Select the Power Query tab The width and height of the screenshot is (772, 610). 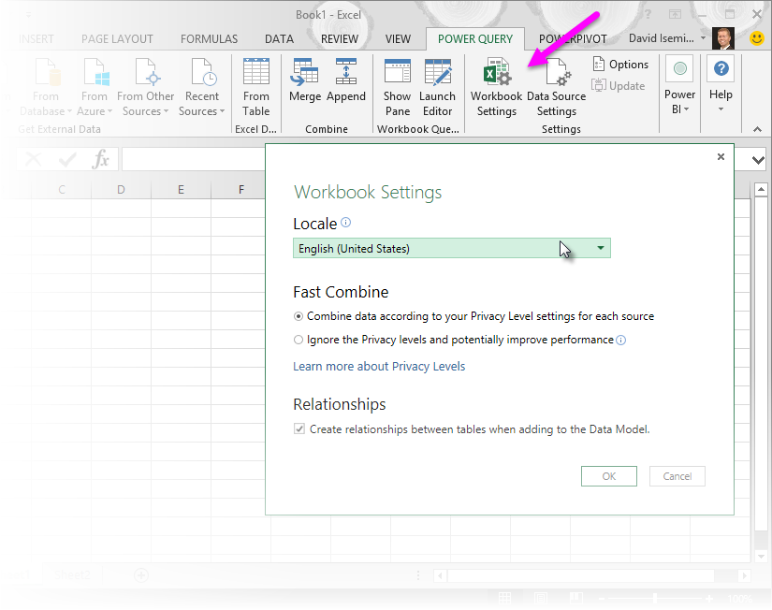point(475,39)
